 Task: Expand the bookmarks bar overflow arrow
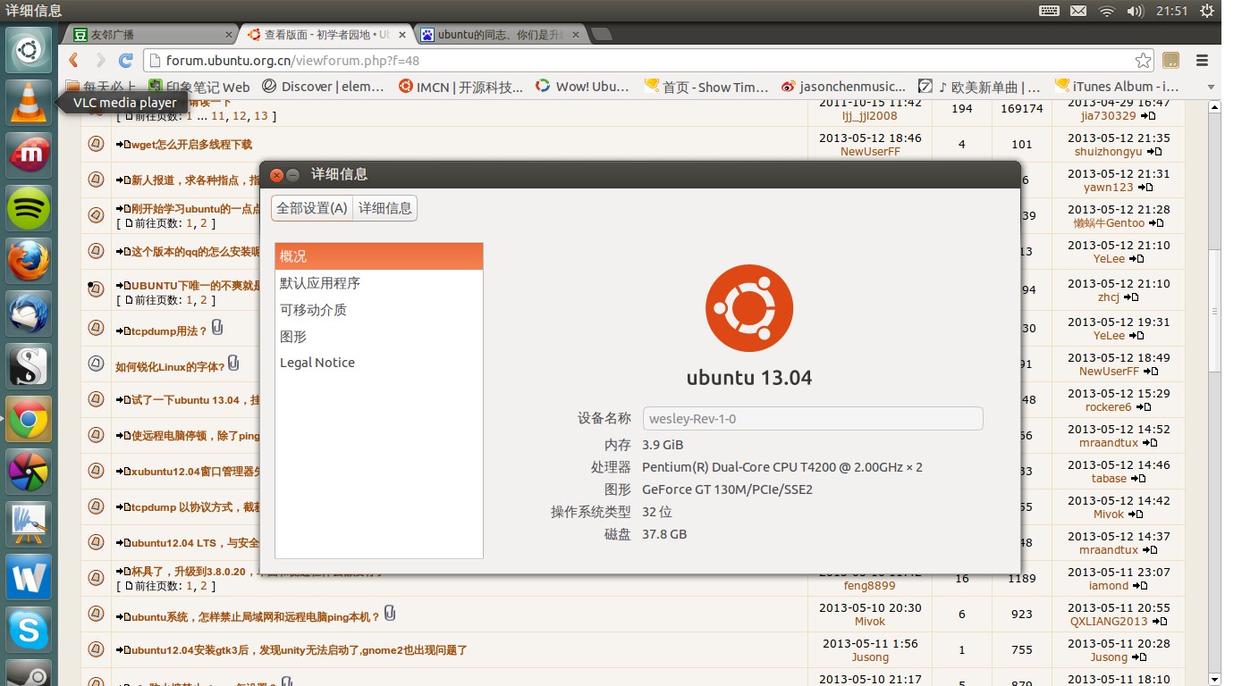[1212, 87]
